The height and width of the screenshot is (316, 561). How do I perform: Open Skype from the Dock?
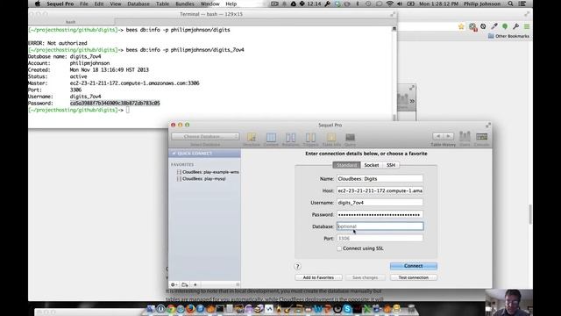click(x=347, y=308)
